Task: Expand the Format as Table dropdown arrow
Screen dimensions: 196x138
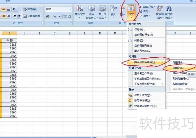Action: click(97, 18)
